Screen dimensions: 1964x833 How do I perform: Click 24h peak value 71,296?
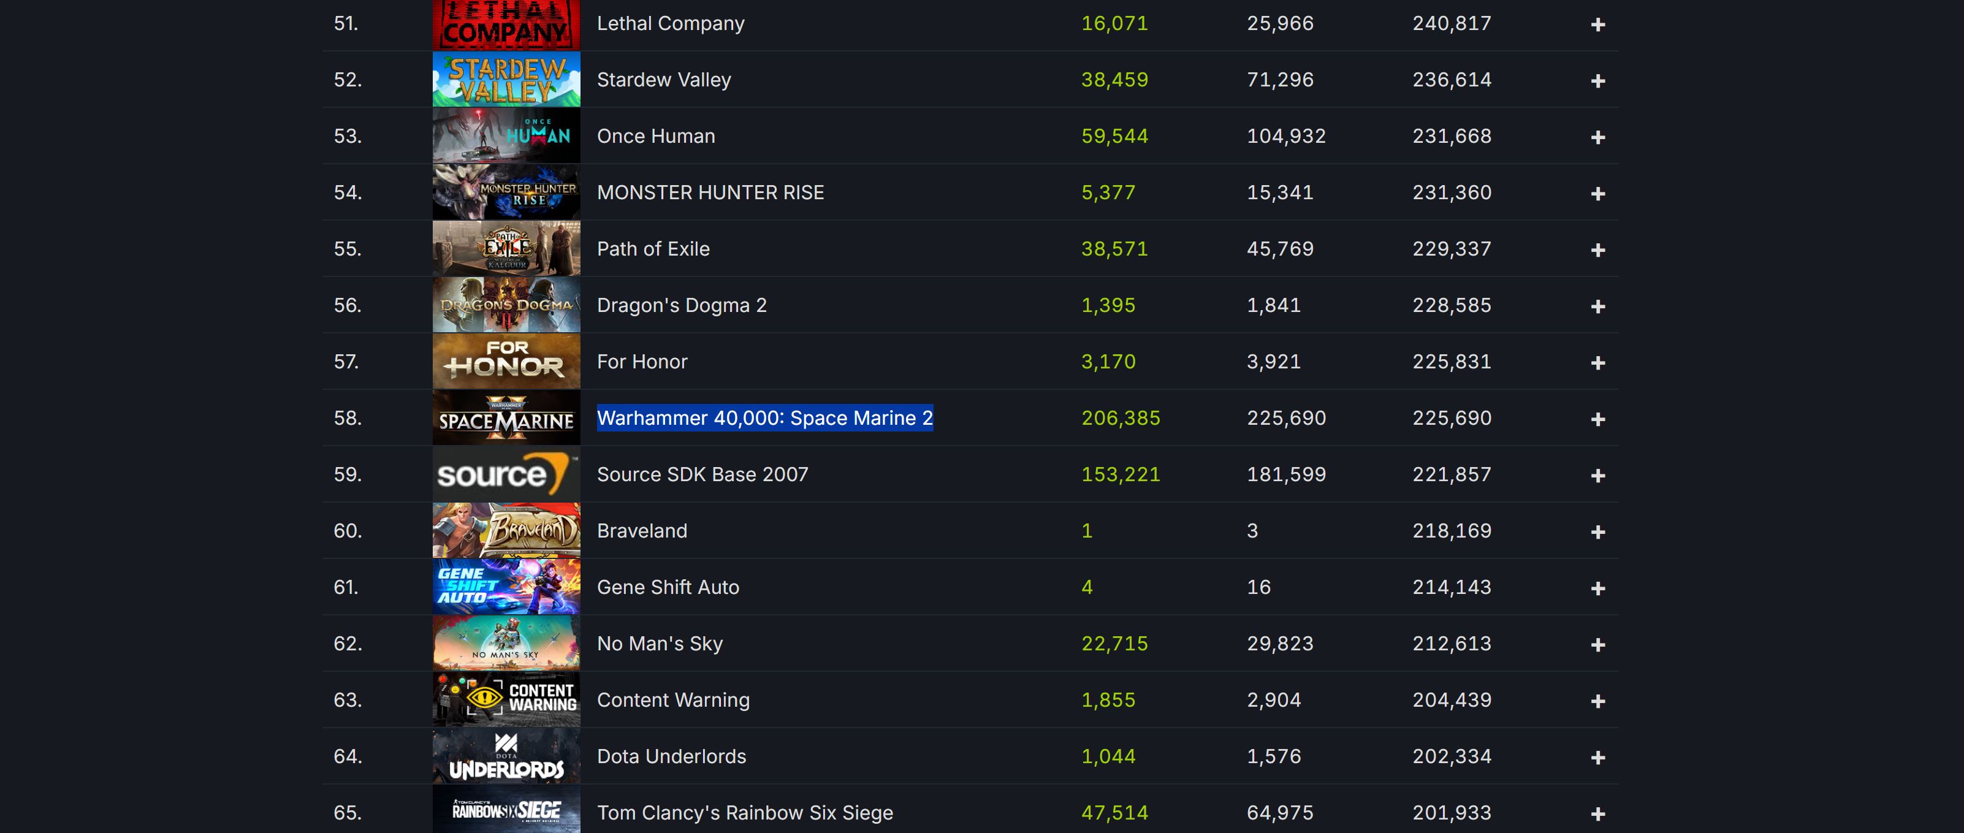click(x=1280, y=80)
